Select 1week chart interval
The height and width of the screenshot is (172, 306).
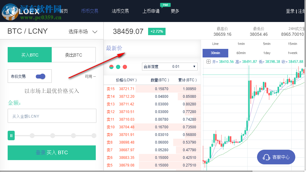[293, 53]
